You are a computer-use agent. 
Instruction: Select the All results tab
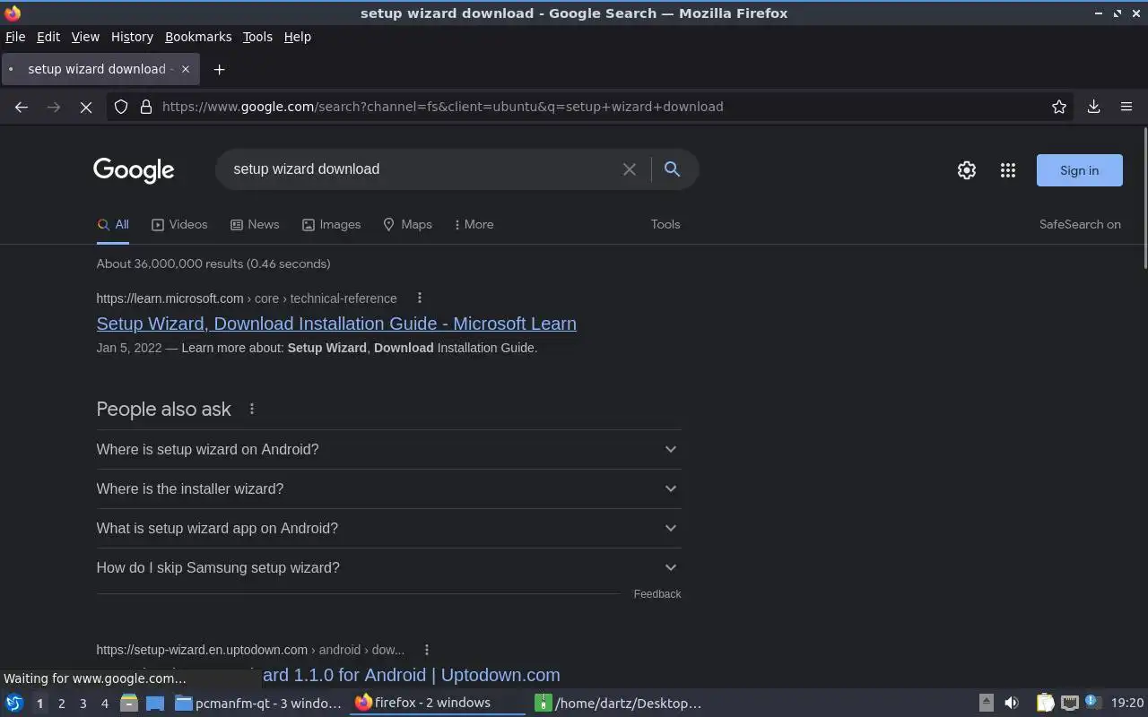[113, 224]
